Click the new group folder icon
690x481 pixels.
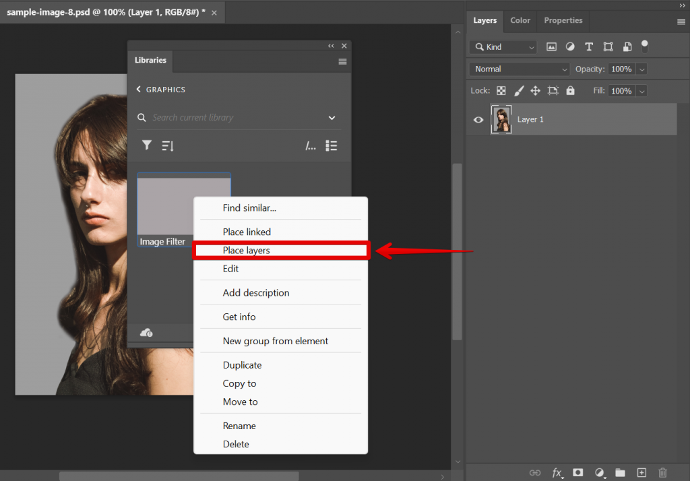(x=620, y=473)
